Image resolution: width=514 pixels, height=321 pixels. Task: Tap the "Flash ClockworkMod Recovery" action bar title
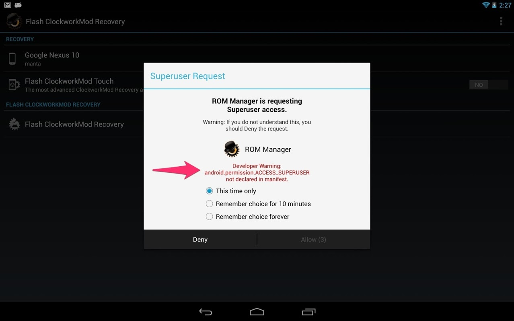75,22
